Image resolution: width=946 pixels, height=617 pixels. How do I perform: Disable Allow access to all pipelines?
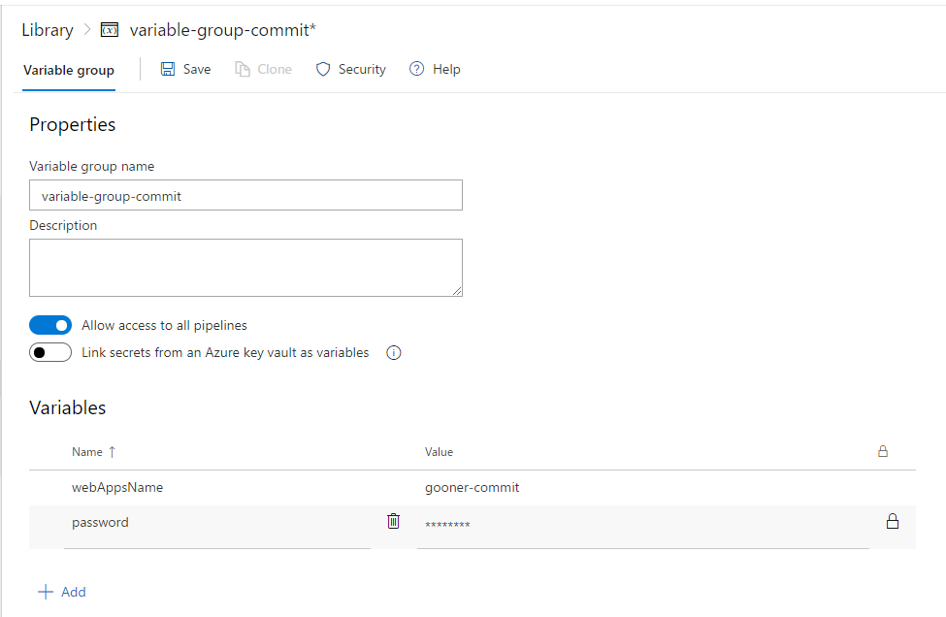coord(50,325)
